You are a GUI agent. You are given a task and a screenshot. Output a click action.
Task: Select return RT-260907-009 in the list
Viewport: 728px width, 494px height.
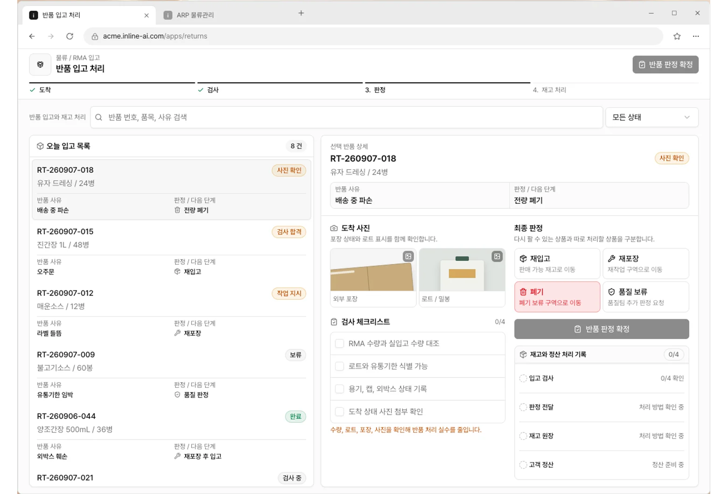pos(171,374)
